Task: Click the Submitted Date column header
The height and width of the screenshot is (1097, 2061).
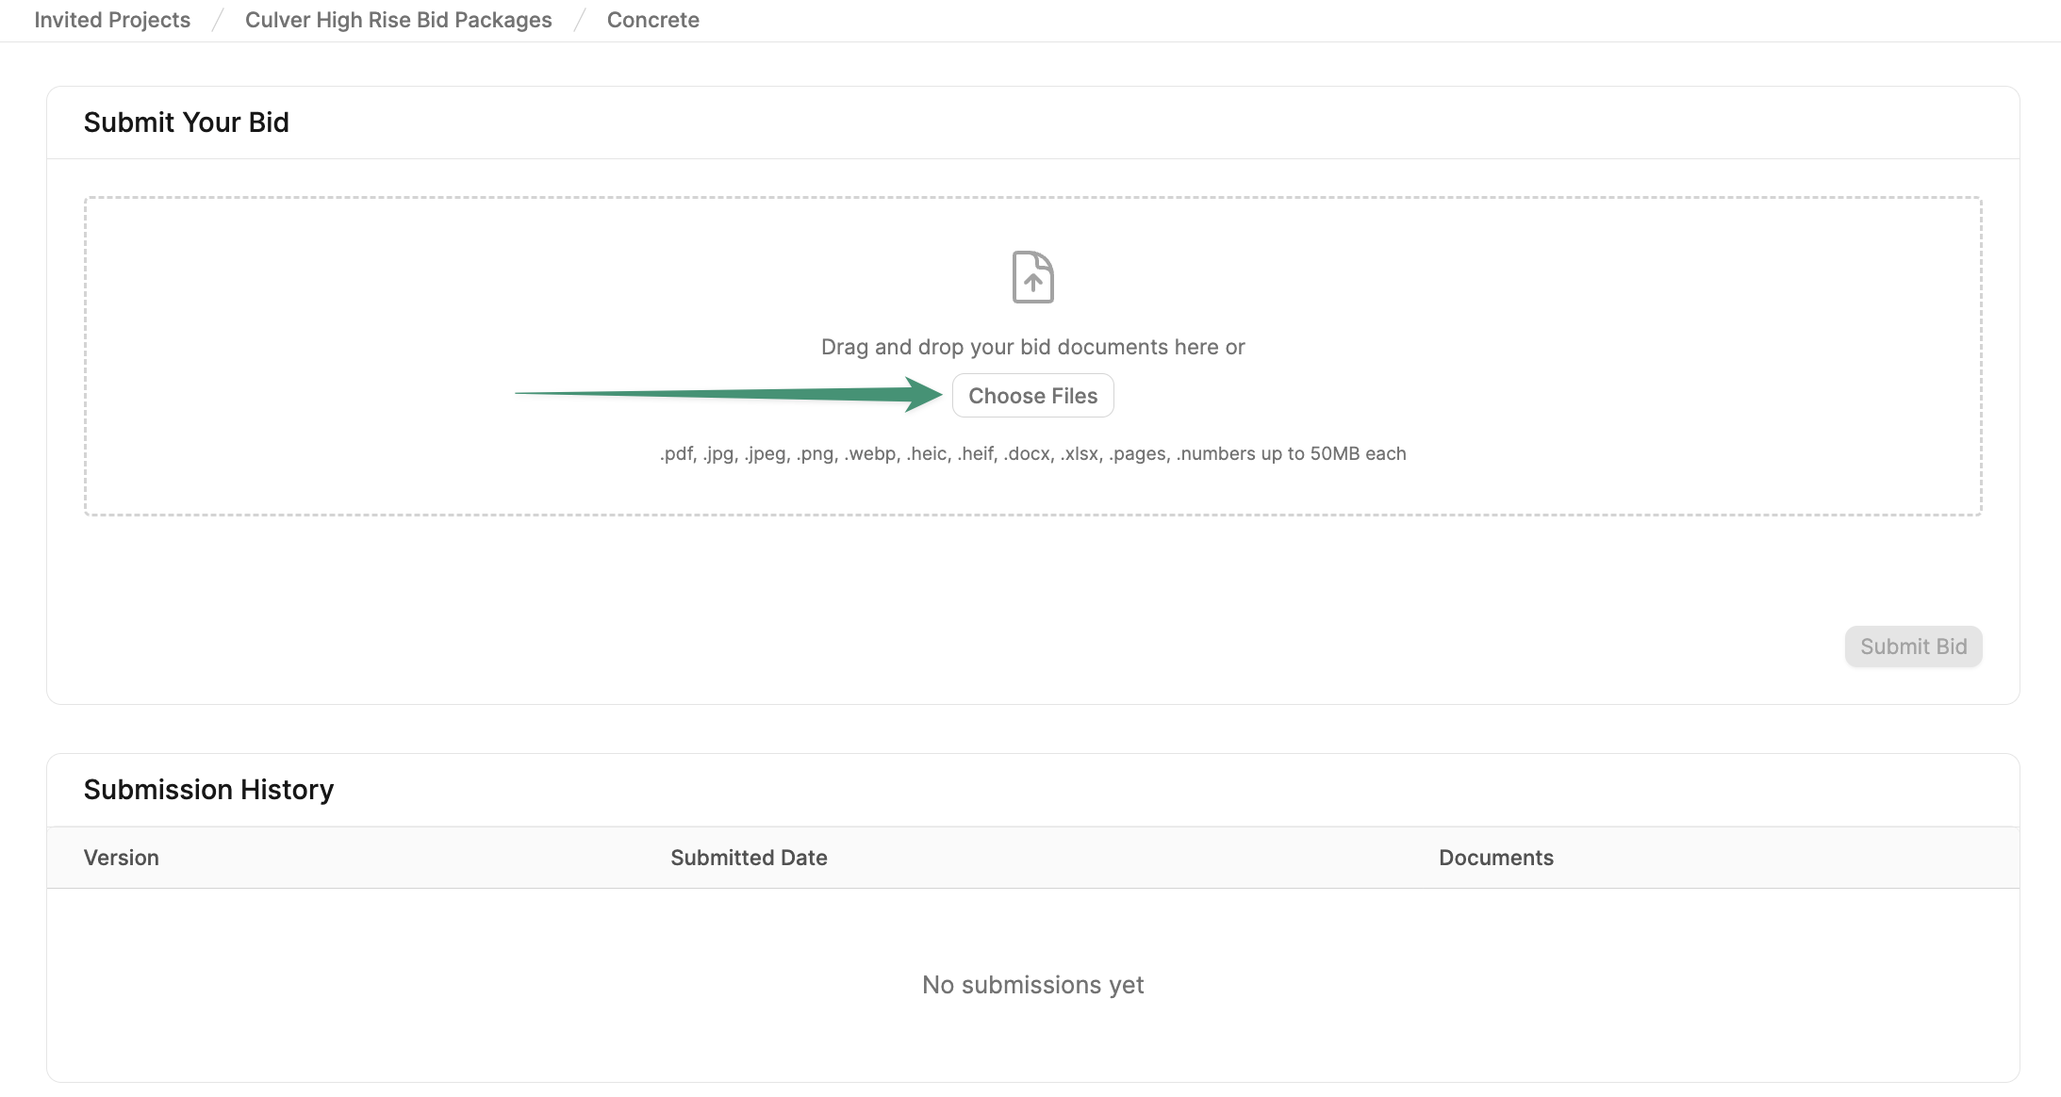Action: (749, 858)
